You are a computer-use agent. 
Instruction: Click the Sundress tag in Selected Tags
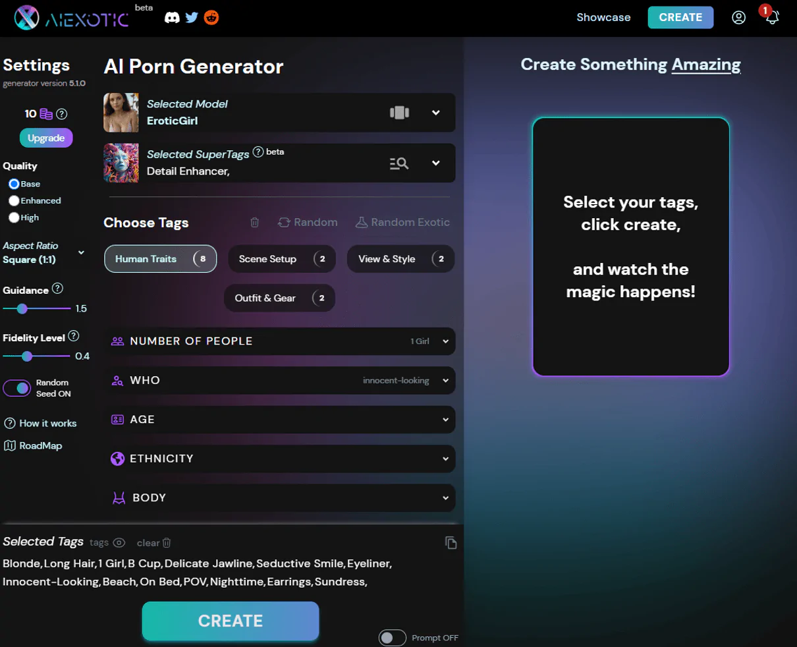[340, 582]
